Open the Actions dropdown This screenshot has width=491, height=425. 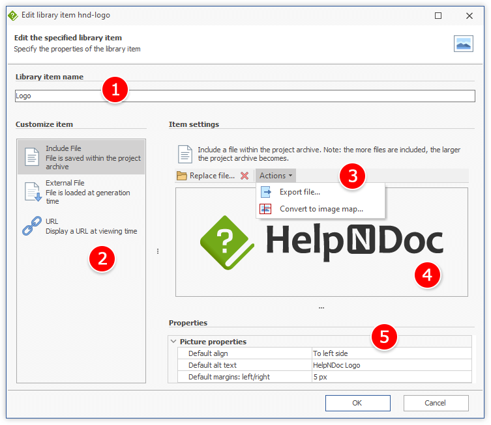(x=276, y=176)
